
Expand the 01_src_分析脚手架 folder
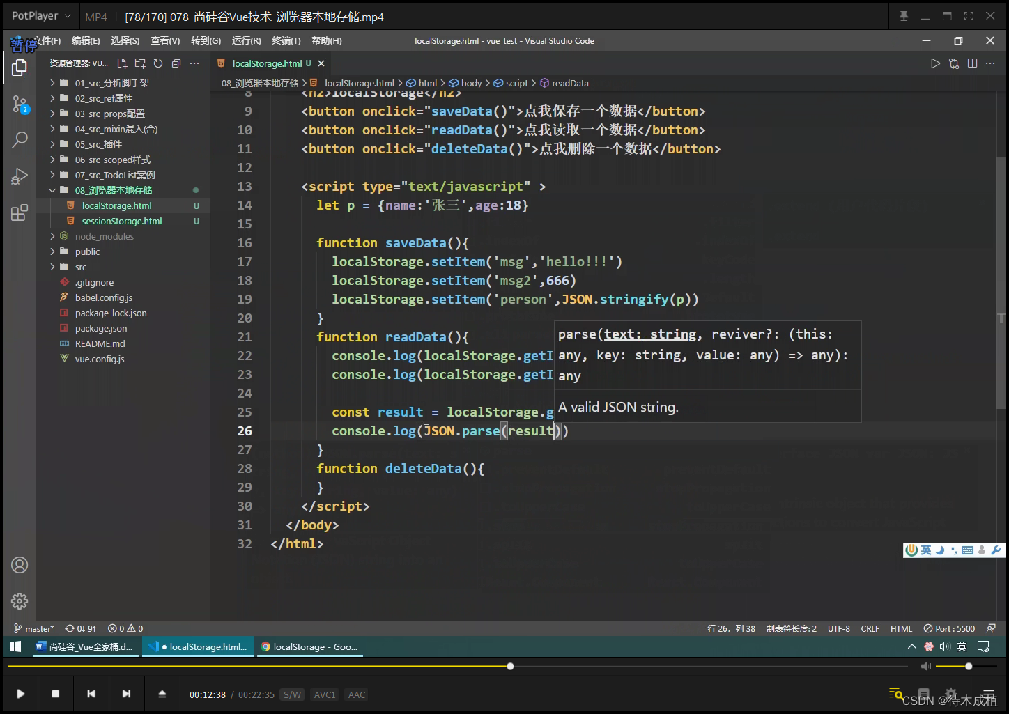click(x=52, y=83)
